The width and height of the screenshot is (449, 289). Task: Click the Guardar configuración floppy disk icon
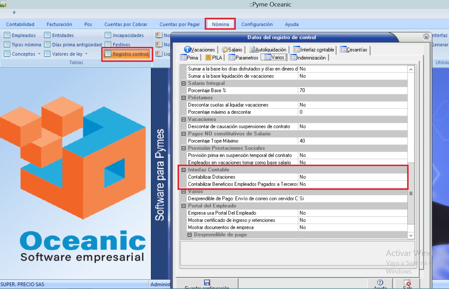coord(207,283)
